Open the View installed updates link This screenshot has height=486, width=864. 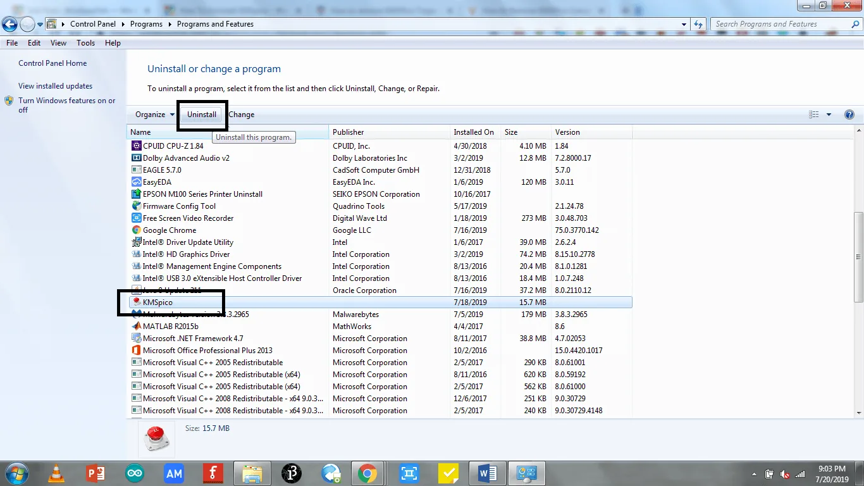coord(55,86)
